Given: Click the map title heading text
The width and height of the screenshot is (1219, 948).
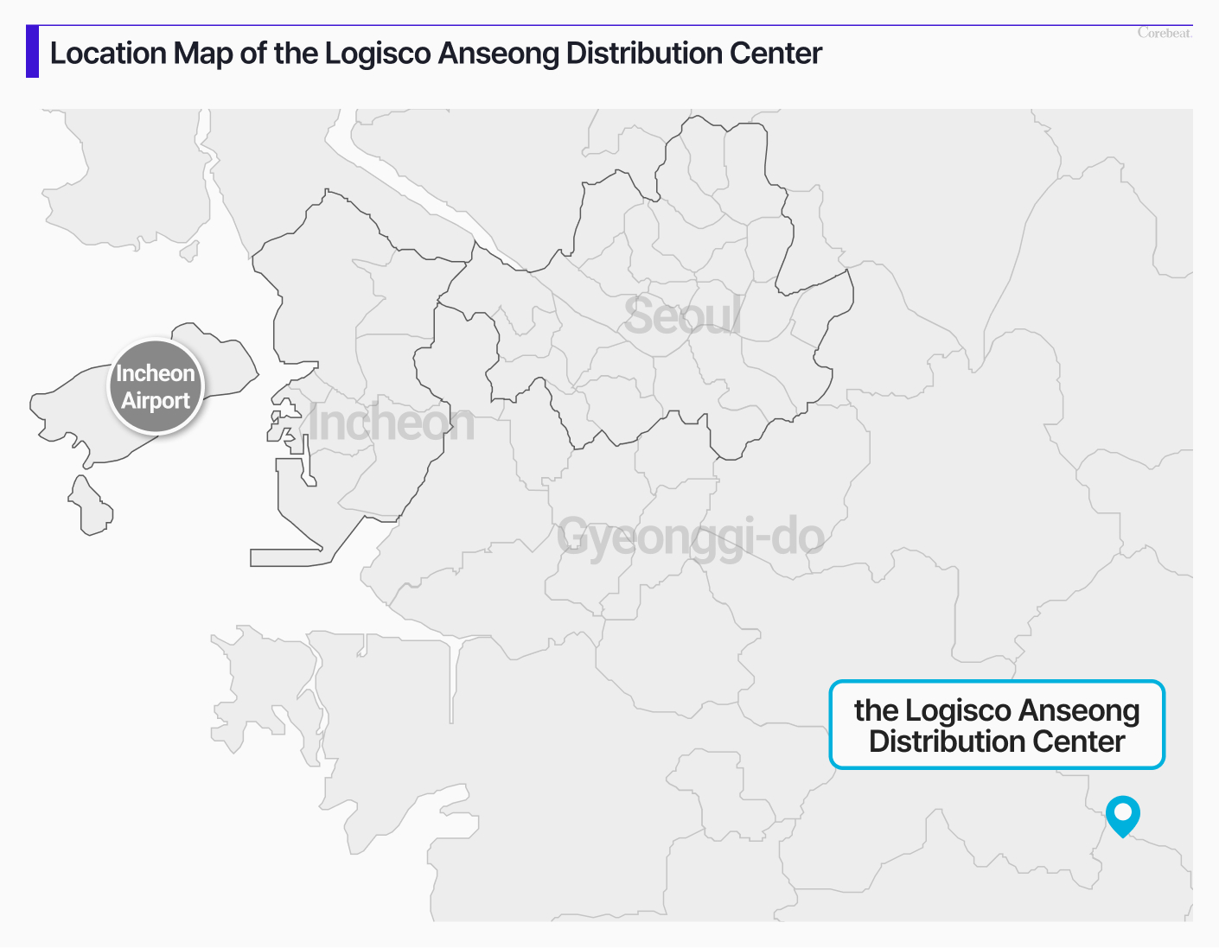Looking at the screenshot, I should (x=436, y=53).
